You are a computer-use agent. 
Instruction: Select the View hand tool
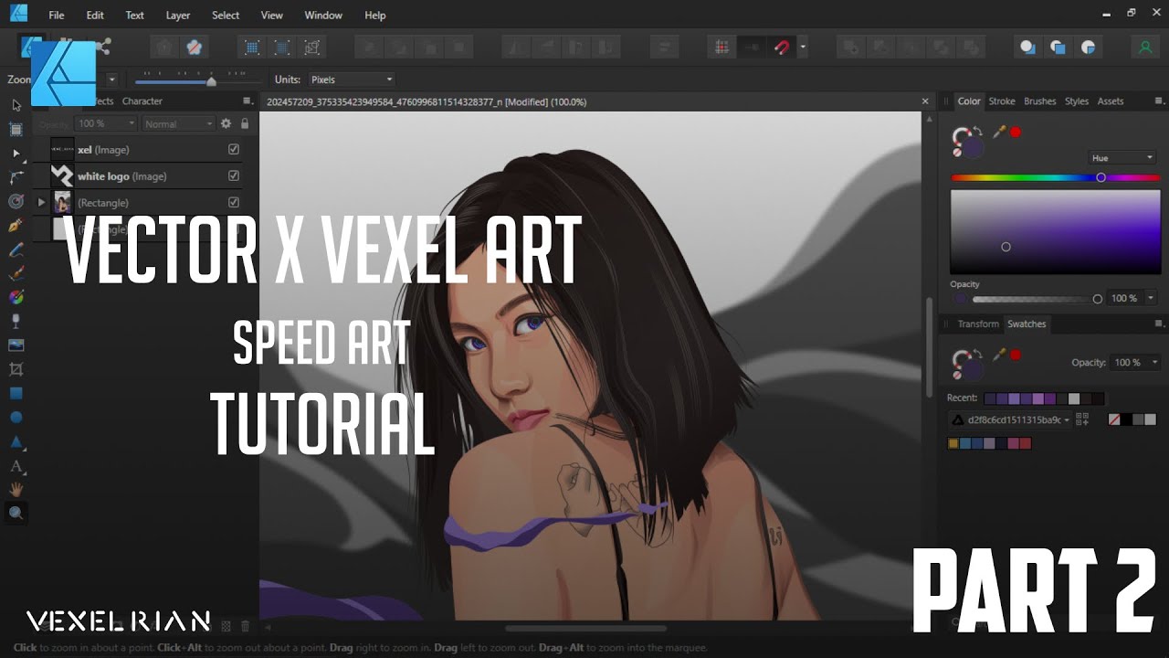[x=16, y=490]
